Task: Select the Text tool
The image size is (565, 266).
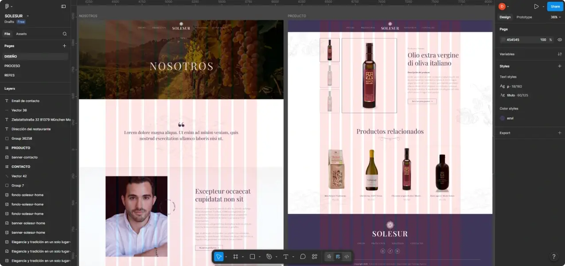Action: [286, 257]
